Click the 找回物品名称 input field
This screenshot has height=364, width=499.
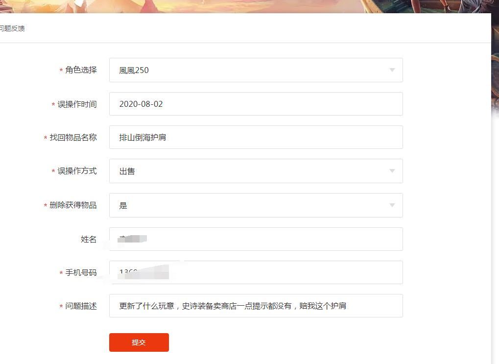[256, 137]
